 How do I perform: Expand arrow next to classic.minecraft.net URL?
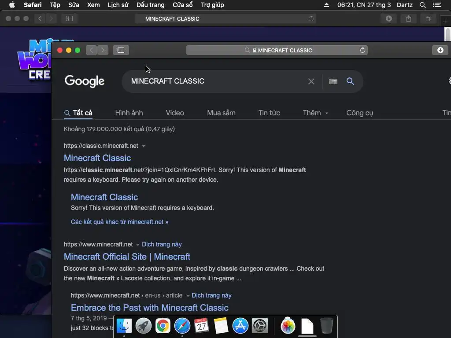[x=144, y=146]
